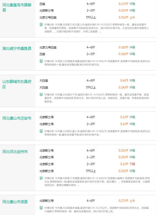The image size is (156, 215).
Task: Open 河北唐山市滦县 region link
Action: (x=15, y=202)
